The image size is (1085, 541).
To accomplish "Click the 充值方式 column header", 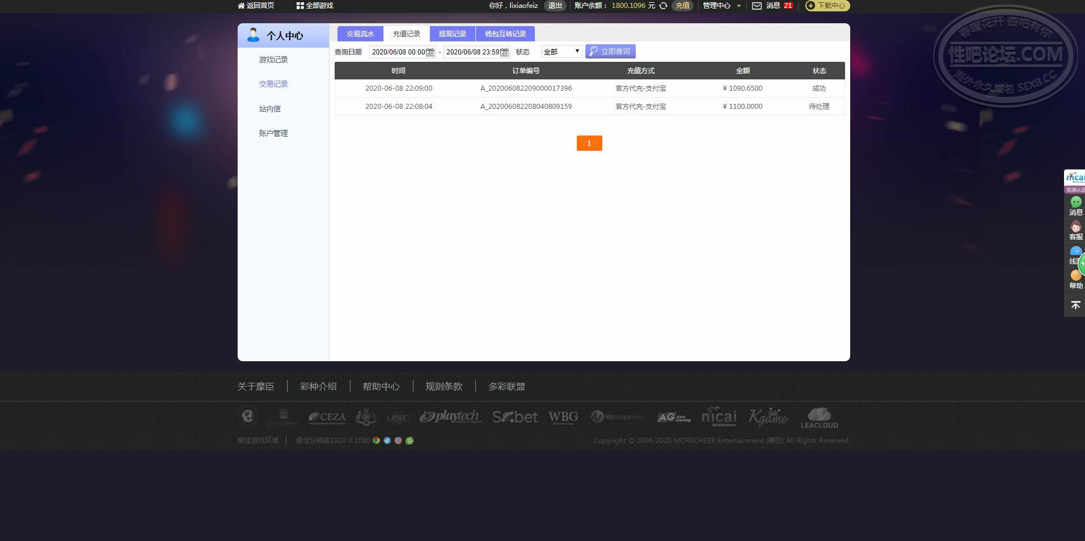I will coord(640,71).
